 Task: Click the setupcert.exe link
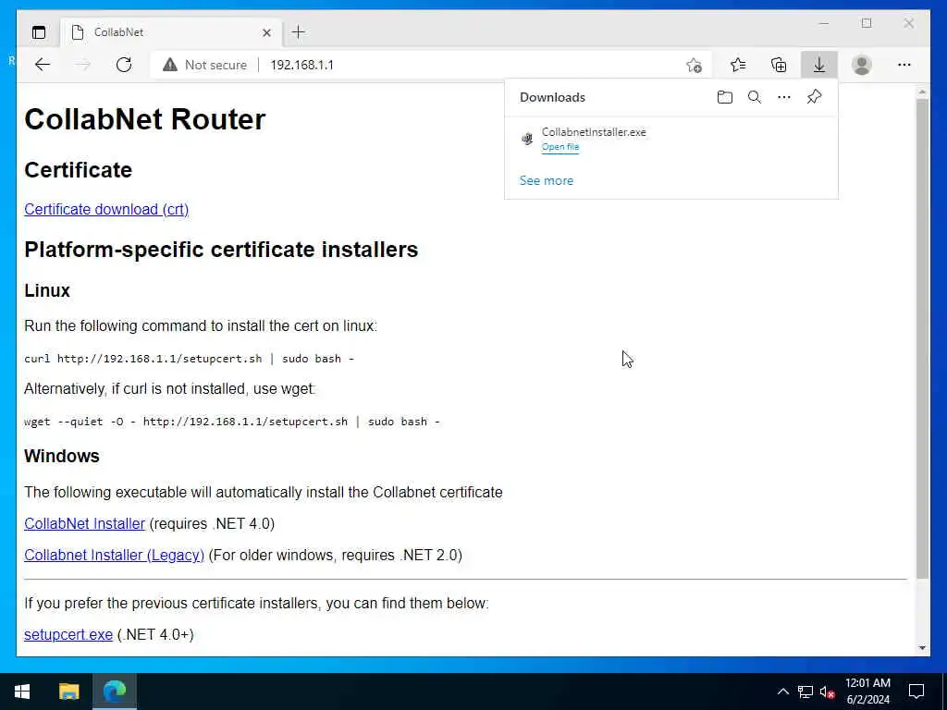68,634
